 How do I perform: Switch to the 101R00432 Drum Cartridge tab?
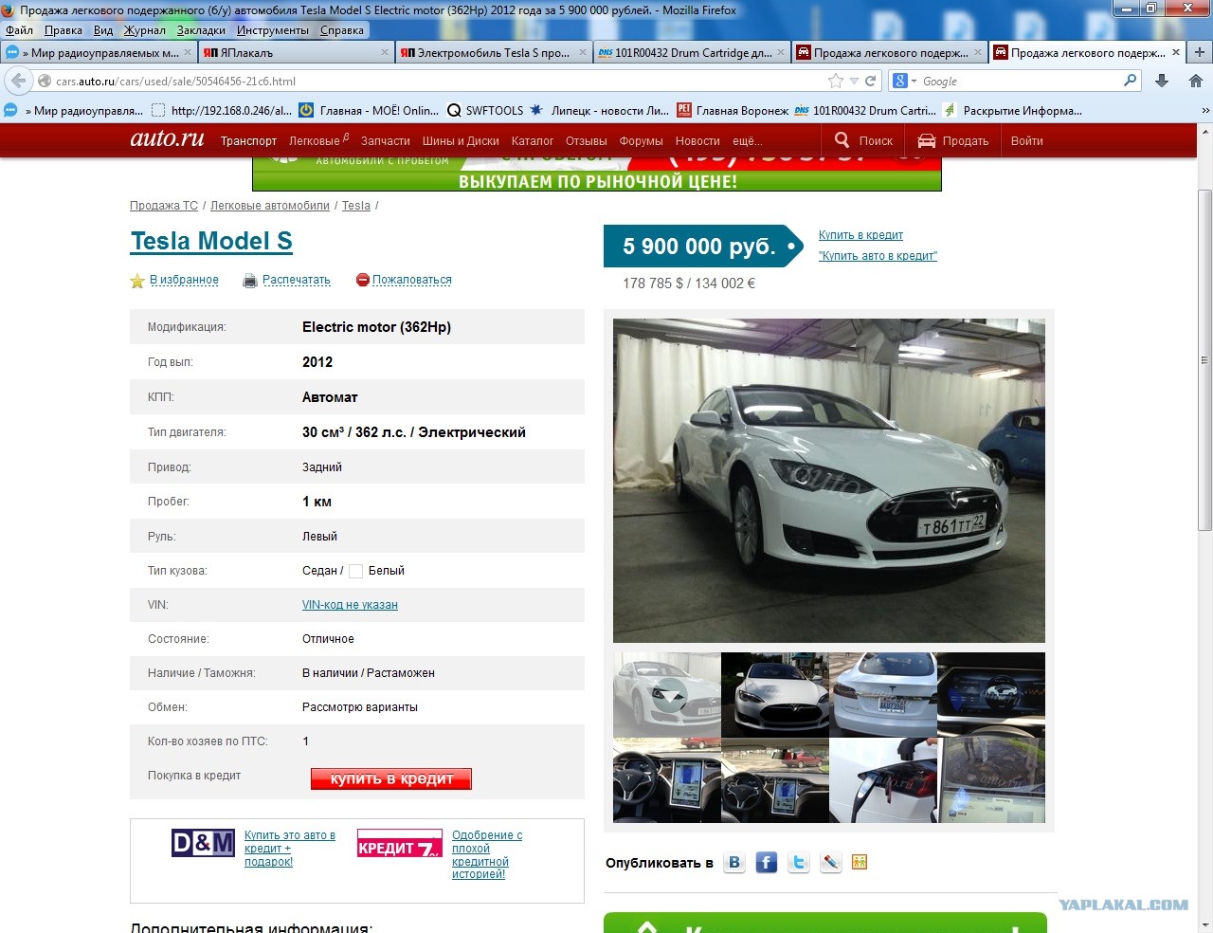coord(691,53)
